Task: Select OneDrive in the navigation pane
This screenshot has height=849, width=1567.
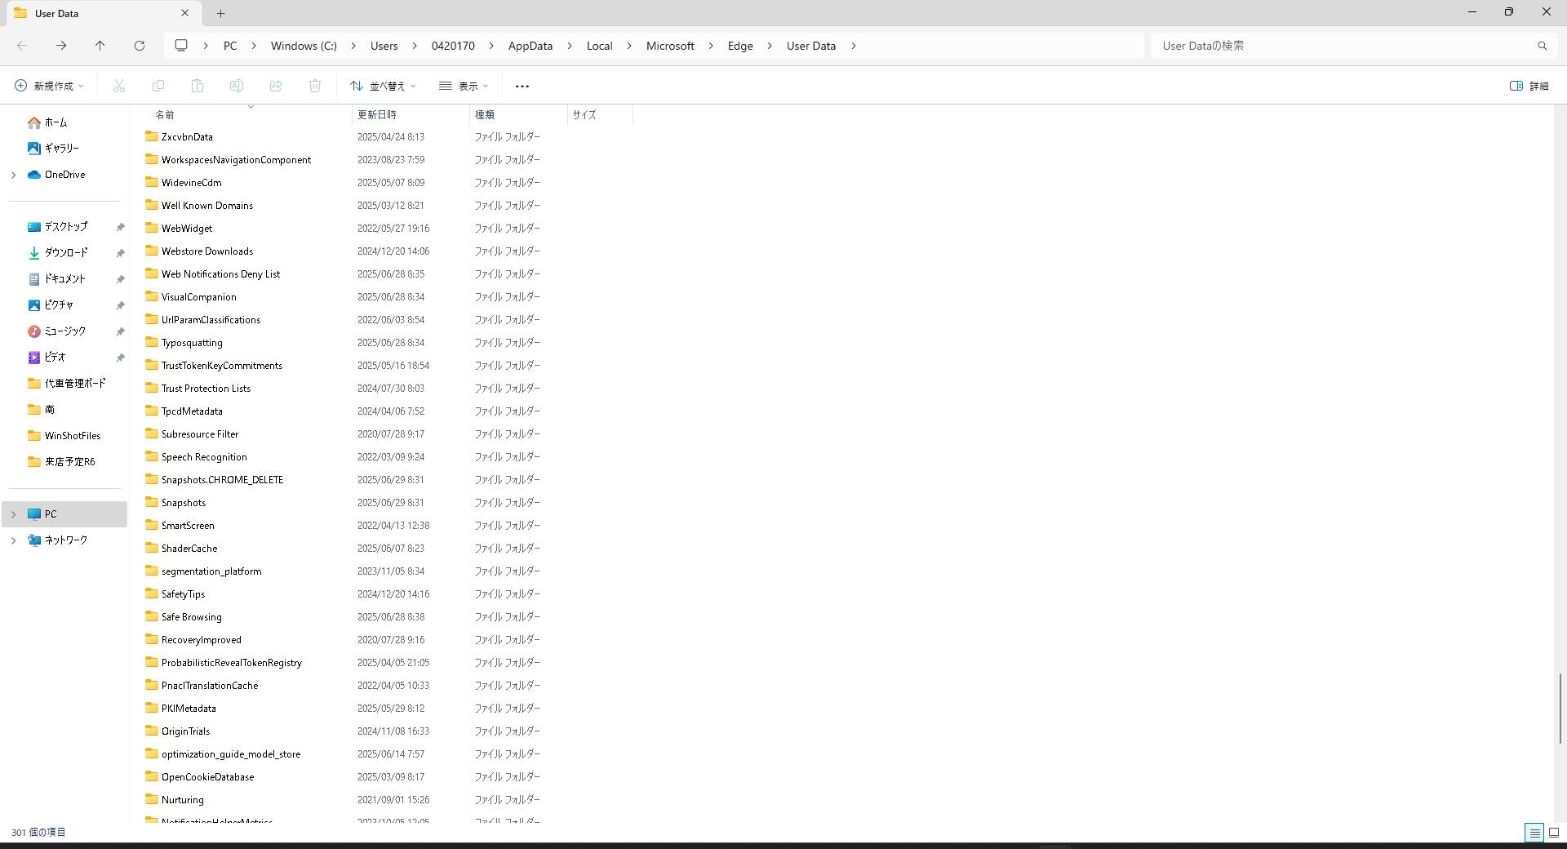Action: 56,175
